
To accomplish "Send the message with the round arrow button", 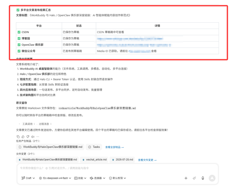I will pos(212,178).
